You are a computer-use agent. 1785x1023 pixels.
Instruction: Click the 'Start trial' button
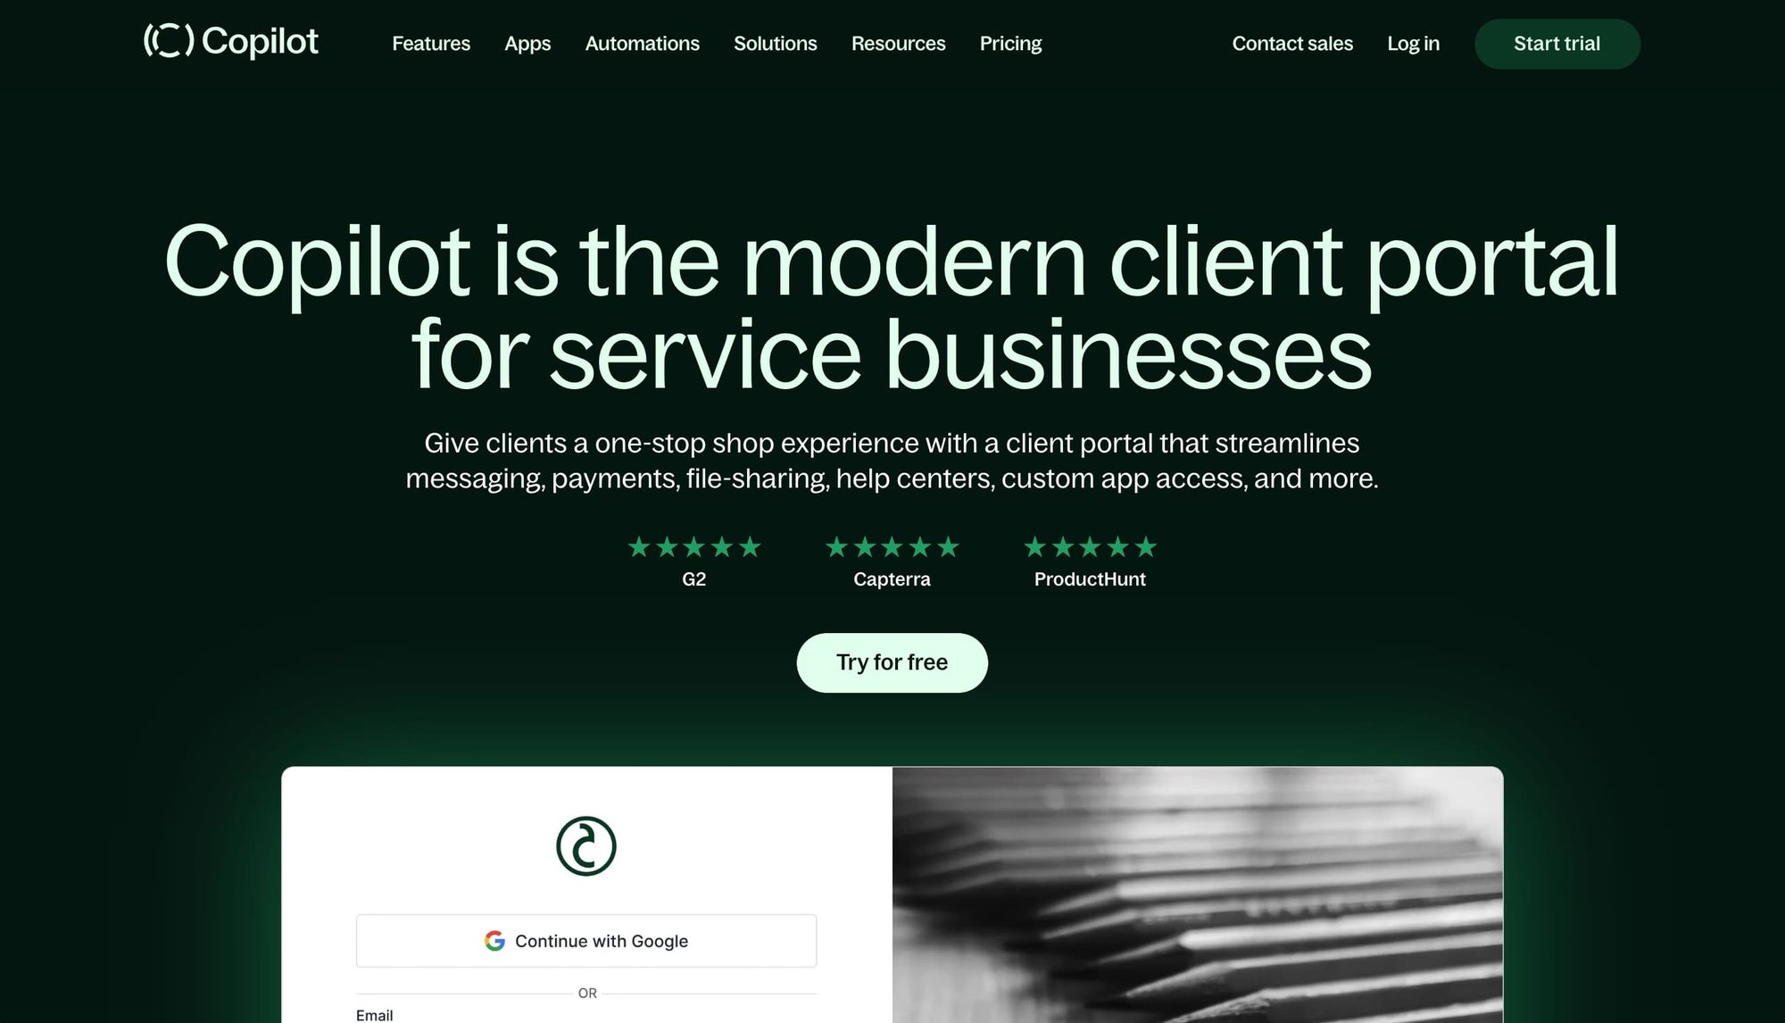(1557, 43)
